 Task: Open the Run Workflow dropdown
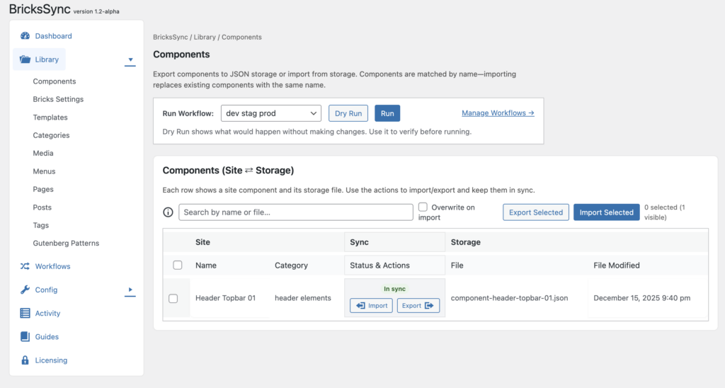click(270, 113)
